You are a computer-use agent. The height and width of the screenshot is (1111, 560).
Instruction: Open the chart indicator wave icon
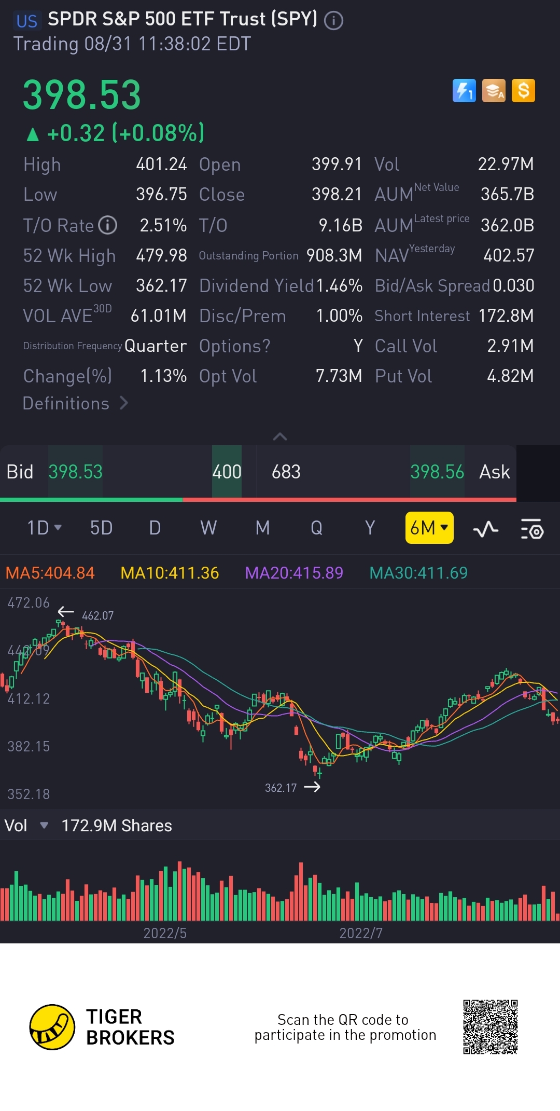pyautogui.click(x=486, y=529)
